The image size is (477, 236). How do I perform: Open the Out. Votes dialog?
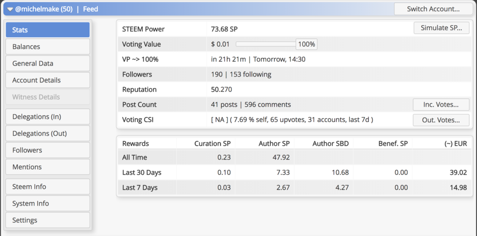pos(441,120)
